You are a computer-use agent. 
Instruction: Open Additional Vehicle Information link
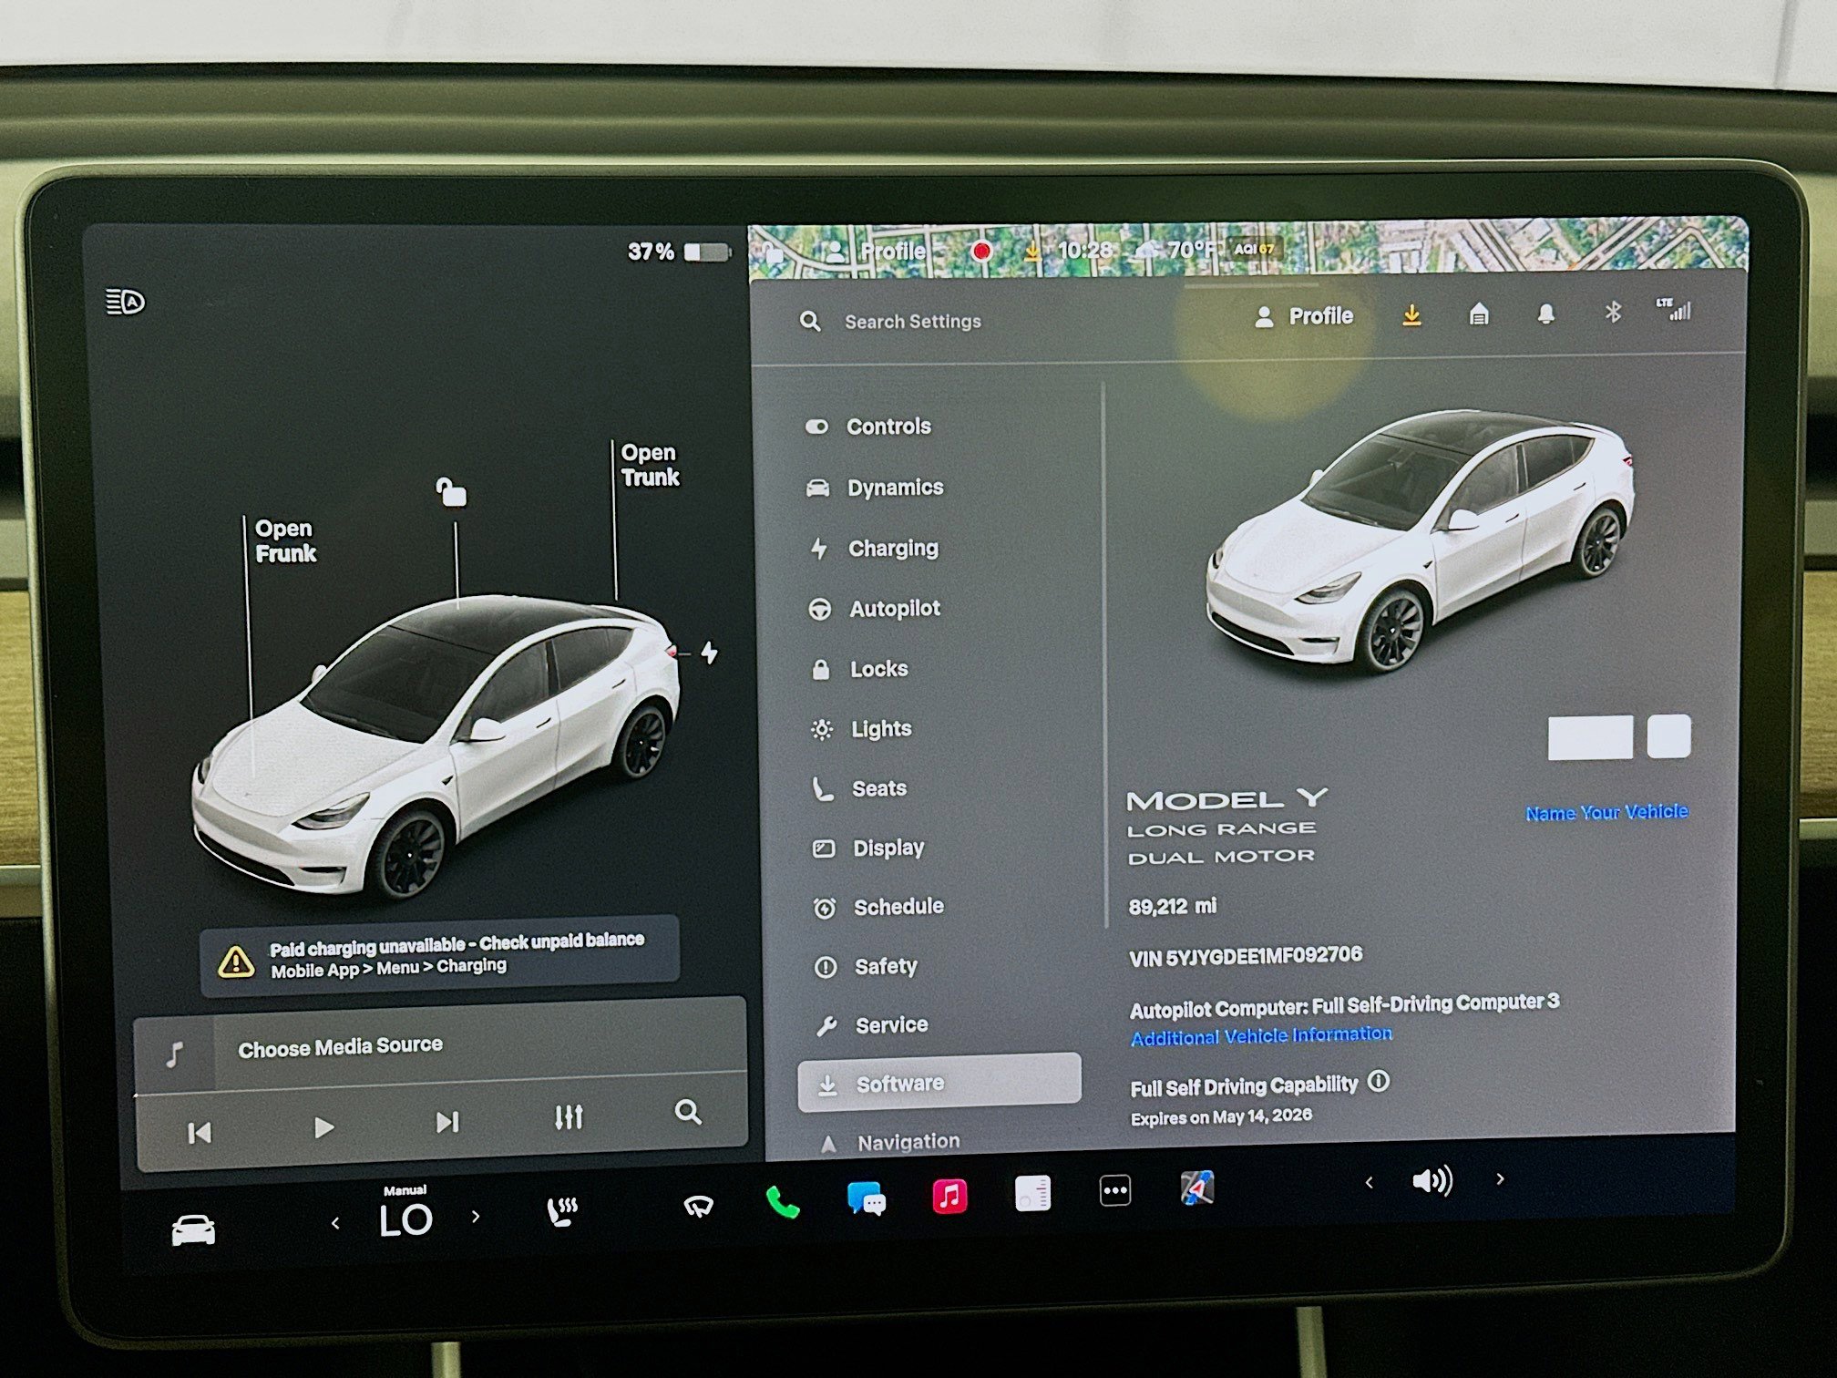pyautogui.click(x=1261, y=1036)
